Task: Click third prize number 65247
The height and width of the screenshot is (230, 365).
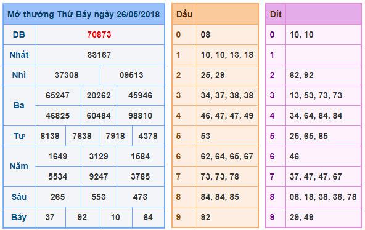Action: click(57, 95)
